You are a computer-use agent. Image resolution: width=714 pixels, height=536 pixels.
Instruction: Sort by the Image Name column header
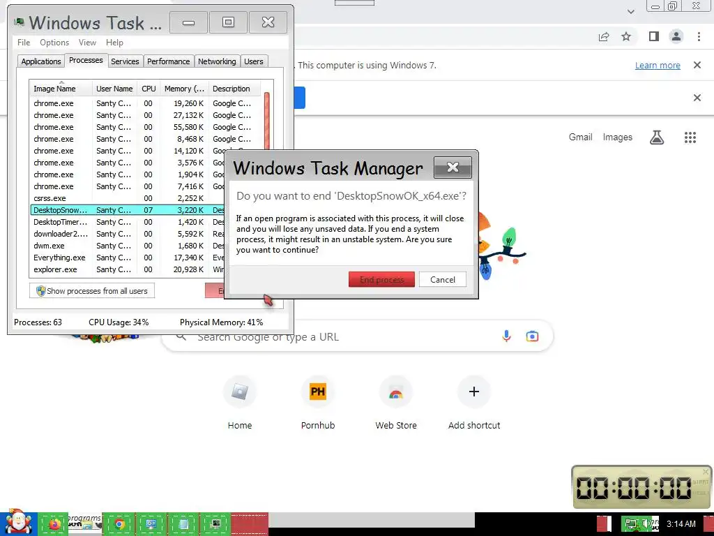pyautogui.click(x=61, y=89)
